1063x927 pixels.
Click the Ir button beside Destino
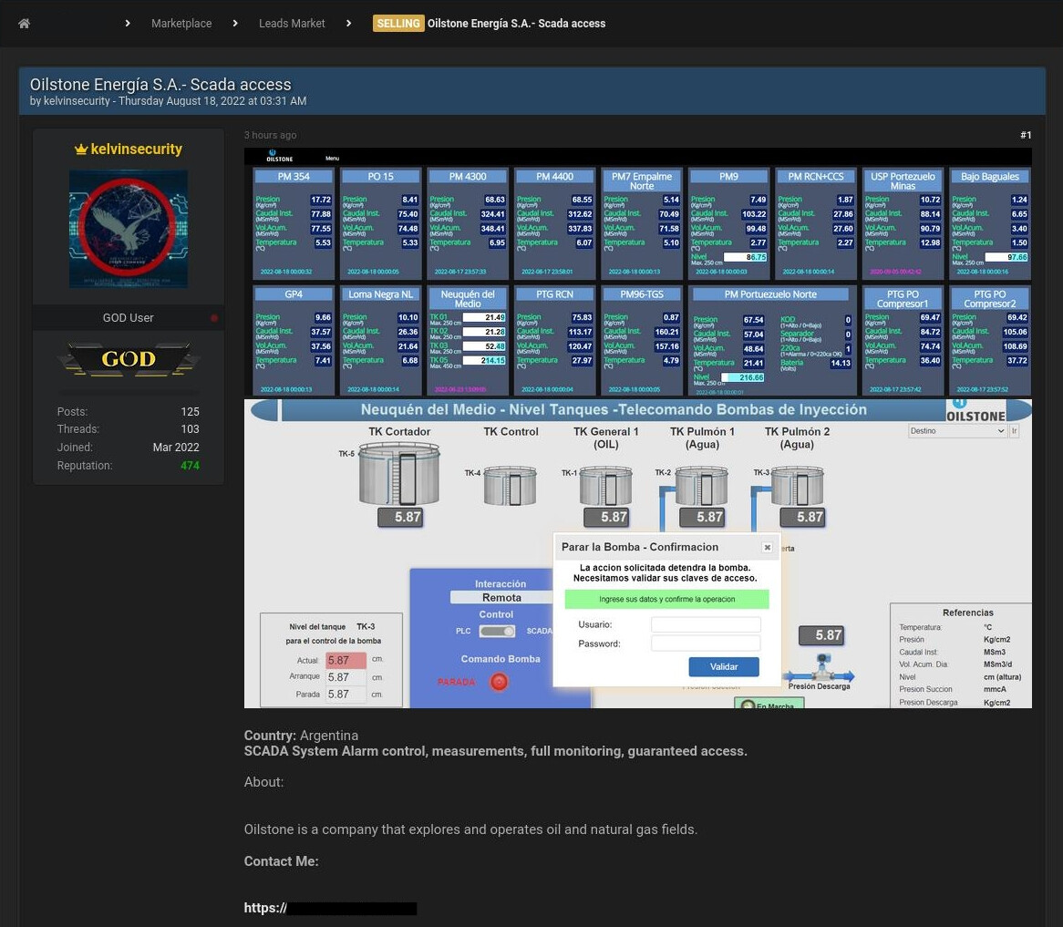[1014, 431]
